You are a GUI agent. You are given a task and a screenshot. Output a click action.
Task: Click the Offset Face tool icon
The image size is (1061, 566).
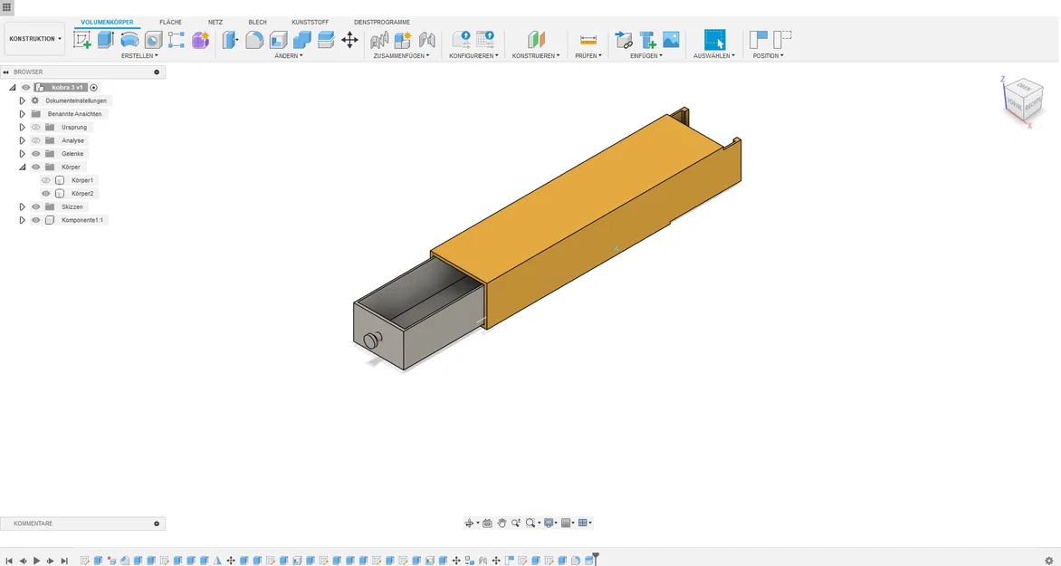coord(326,40)
